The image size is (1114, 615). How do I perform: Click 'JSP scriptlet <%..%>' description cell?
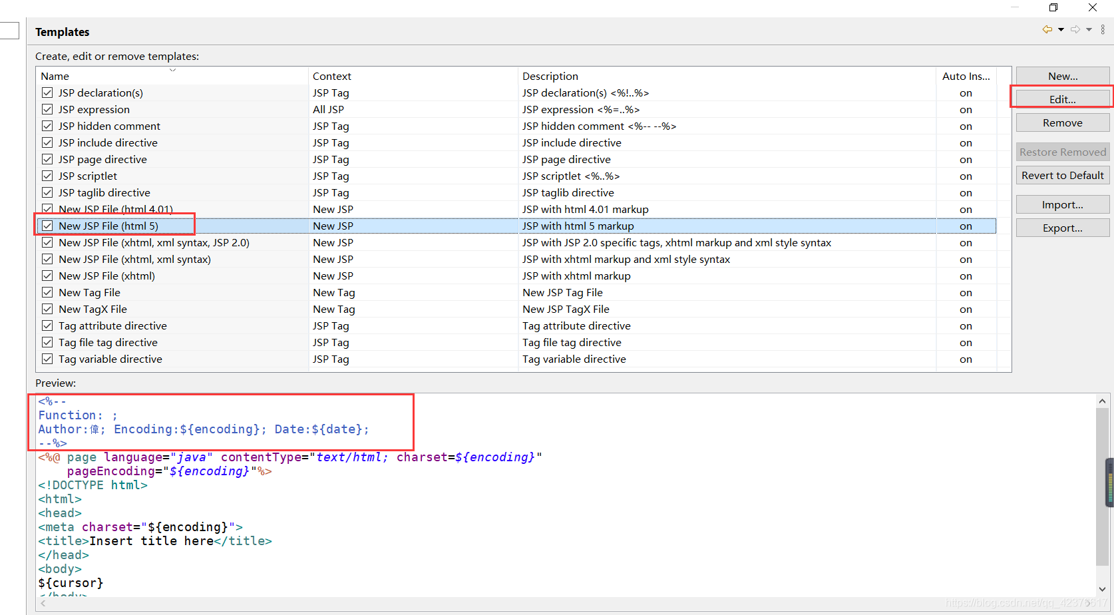571,176
